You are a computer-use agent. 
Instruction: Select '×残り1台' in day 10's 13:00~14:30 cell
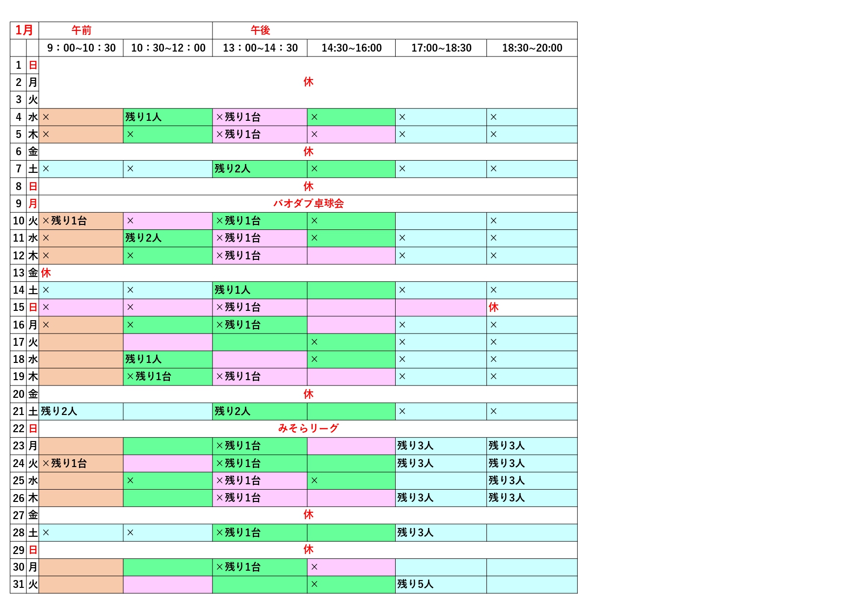pos(238,221)
